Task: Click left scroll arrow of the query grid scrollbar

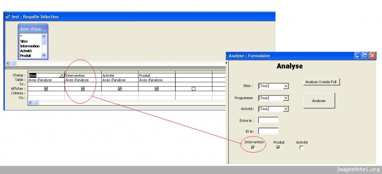Action: pos(31,102)
